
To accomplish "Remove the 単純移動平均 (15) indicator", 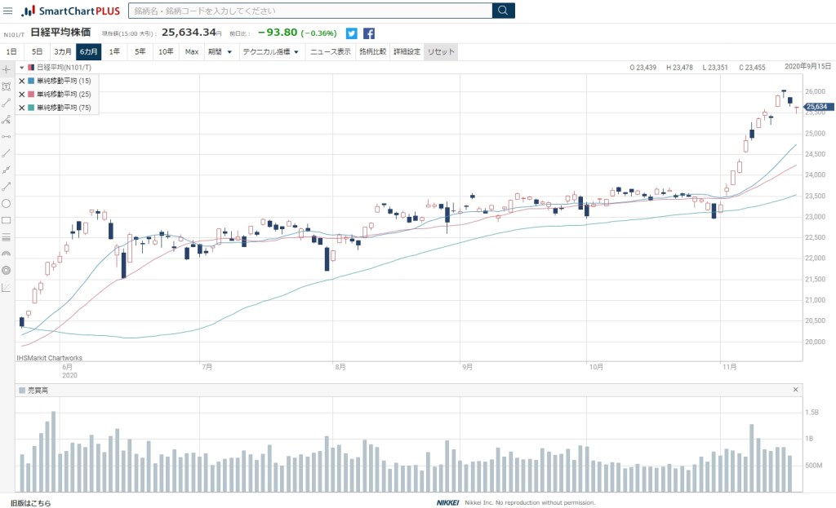I will [21, 82].
